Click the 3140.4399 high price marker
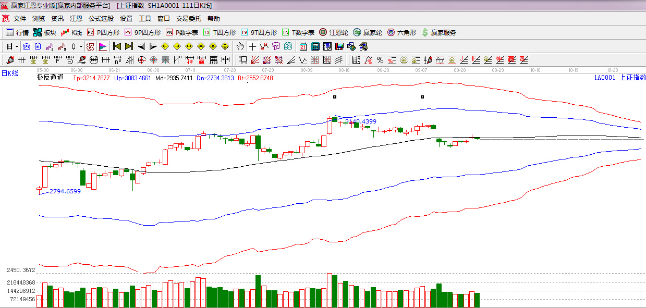646x308 pixels. 360,121
